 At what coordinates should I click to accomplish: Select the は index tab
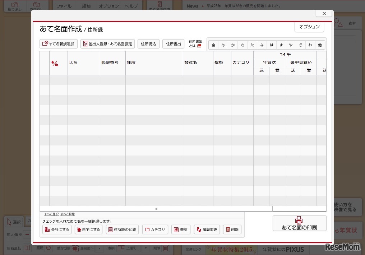pyautogui.click(x=272, y=45)
